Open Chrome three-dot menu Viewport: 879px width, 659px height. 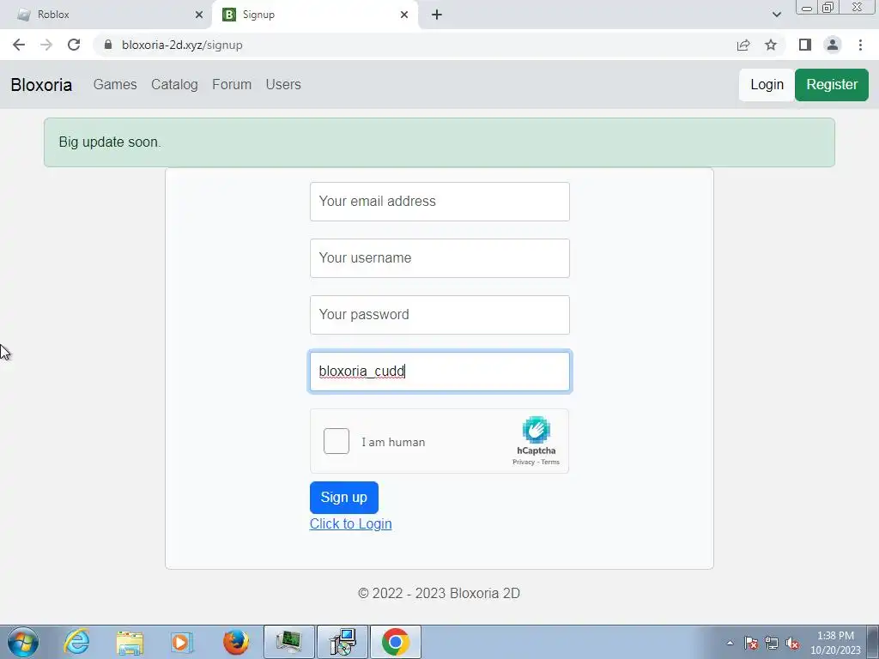tap(860, 45)
